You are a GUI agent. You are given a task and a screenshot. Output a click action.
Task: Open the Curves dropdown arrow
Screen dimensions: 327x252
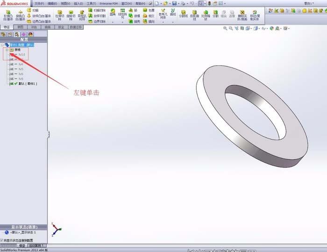coord(173,22)
